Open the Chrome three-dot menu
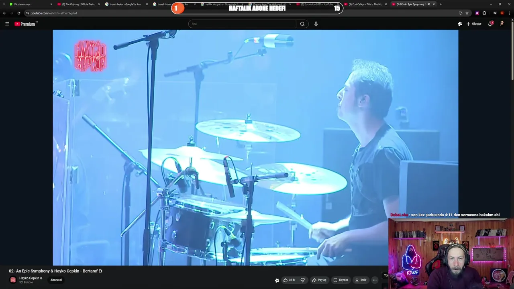The width and height of the screenshot is (514, 289). 509,13
